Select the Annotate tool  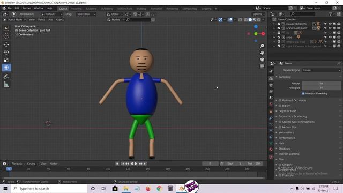pos(6,77)
